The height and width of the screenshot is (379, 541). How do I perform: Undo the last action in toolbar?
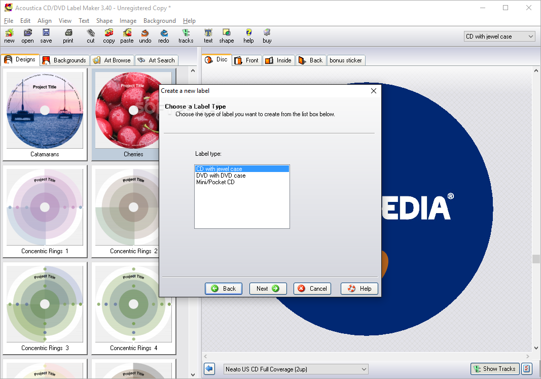pos(145,36)
